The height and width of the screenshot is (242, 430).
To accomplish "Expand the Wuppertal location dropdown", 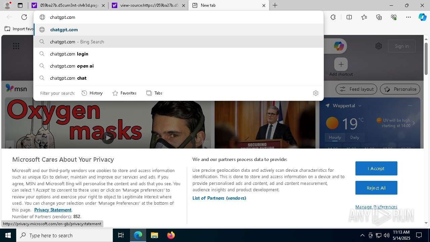I will pyautogui.click(x=360, y=106).
